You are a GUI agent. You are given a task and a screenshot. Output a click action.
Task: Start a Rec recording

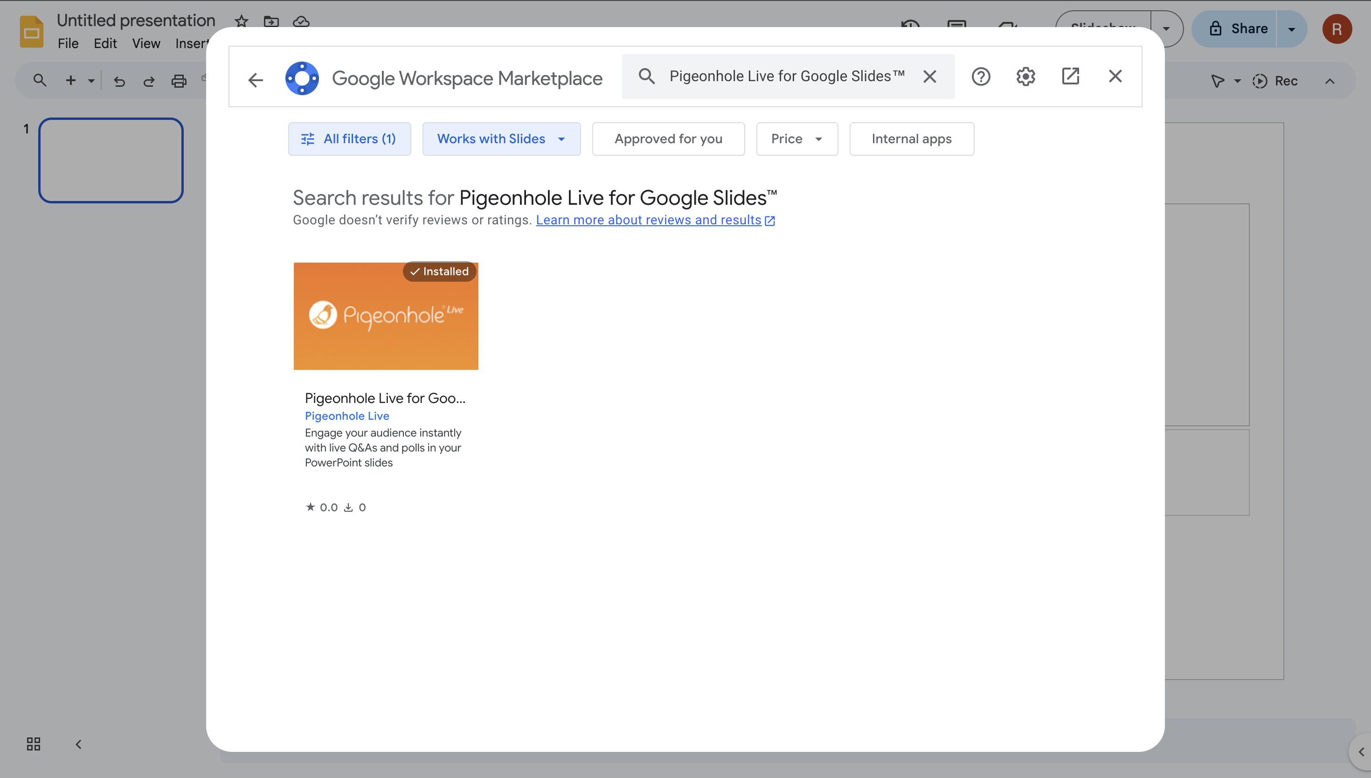tap(1275, 81)
